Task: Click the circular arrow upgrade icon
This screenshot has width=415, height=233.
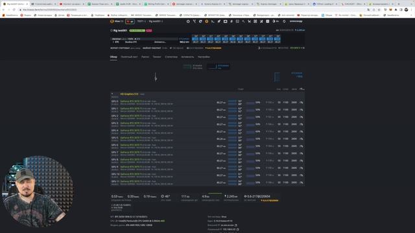Action: pos(200,21)
